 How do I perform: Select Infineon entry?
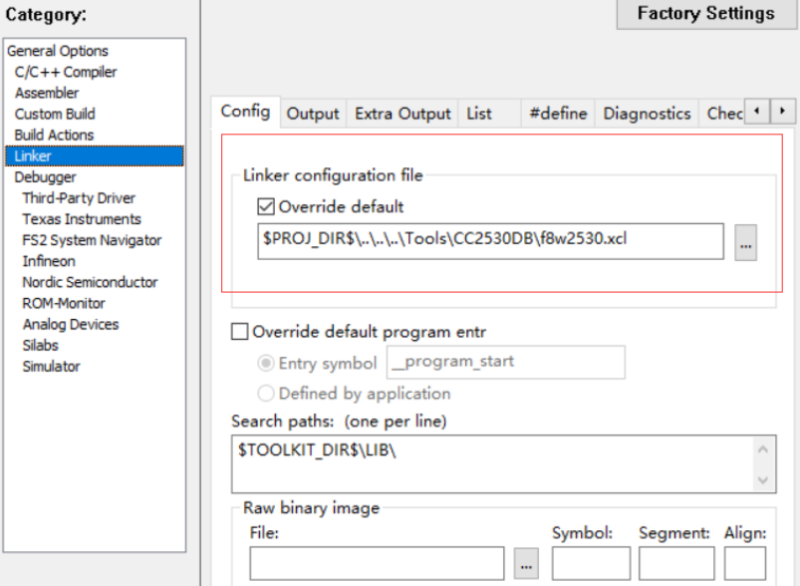pos(49,261)
